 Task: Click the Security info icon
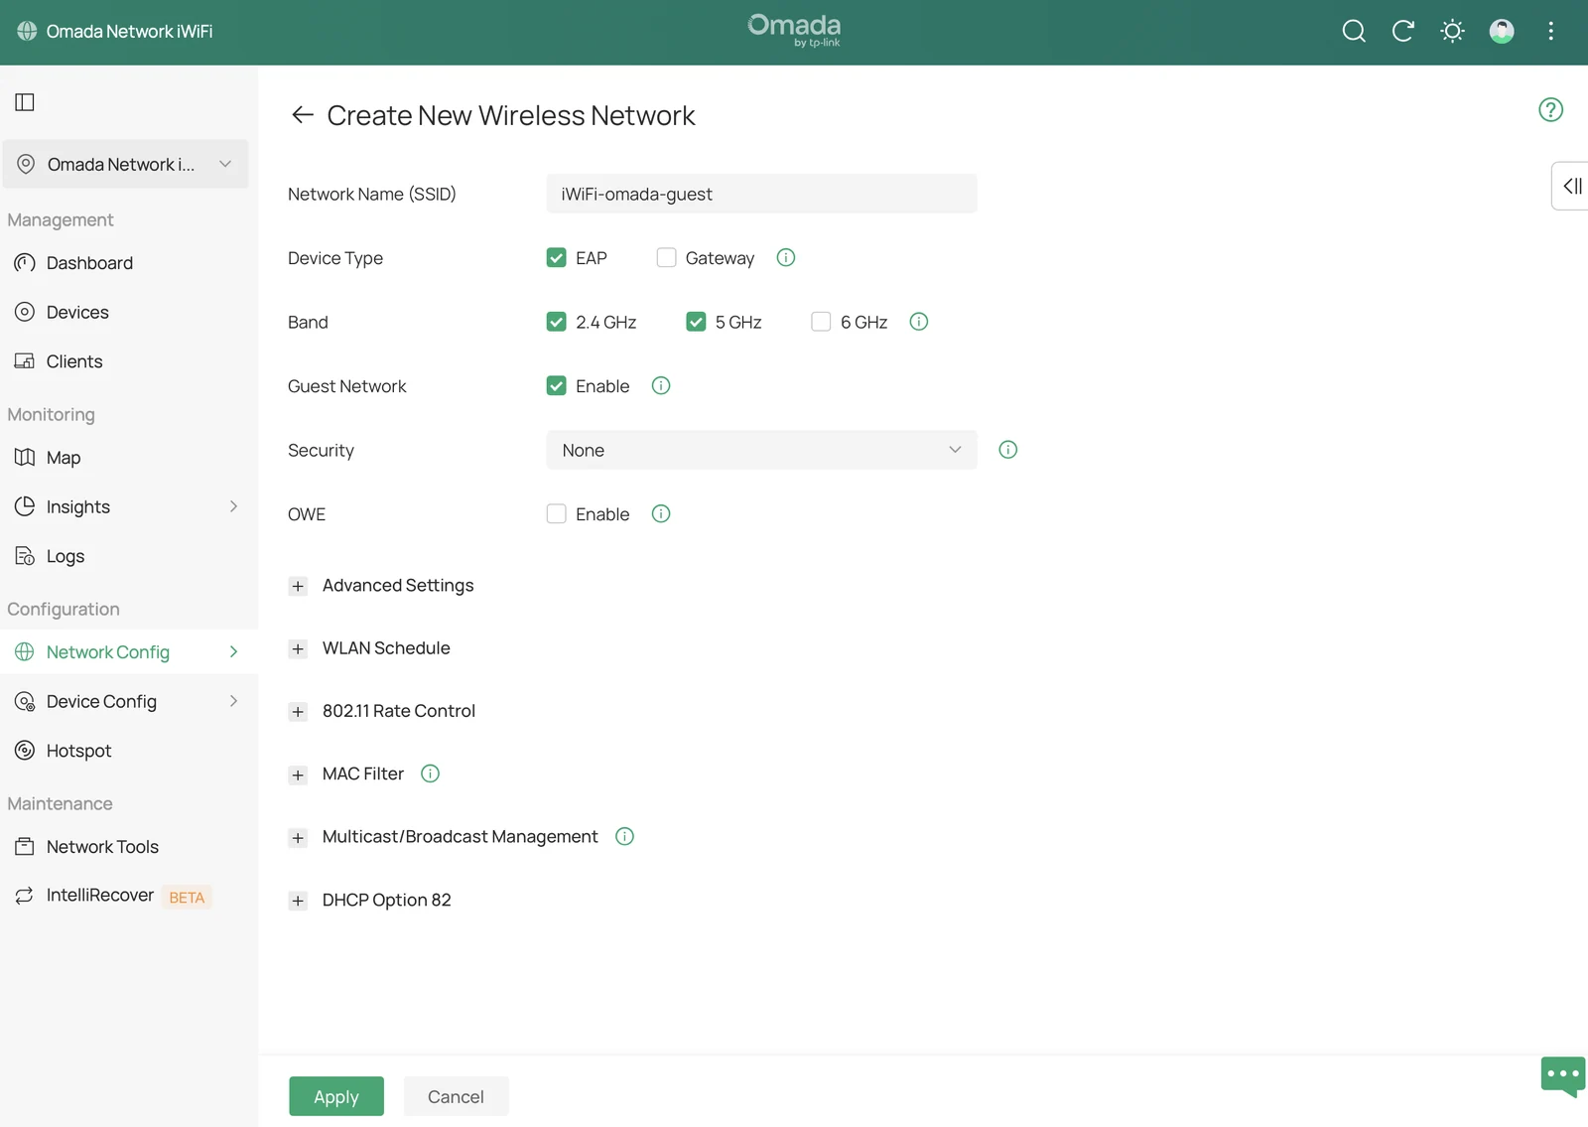click(x=1007, y=450)
